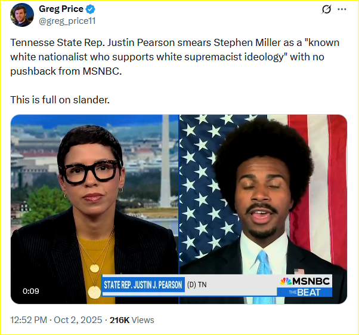Click the 'This is full on slander.' line
The height and width of the screenshot is (335, 359).
click(60, 100)
